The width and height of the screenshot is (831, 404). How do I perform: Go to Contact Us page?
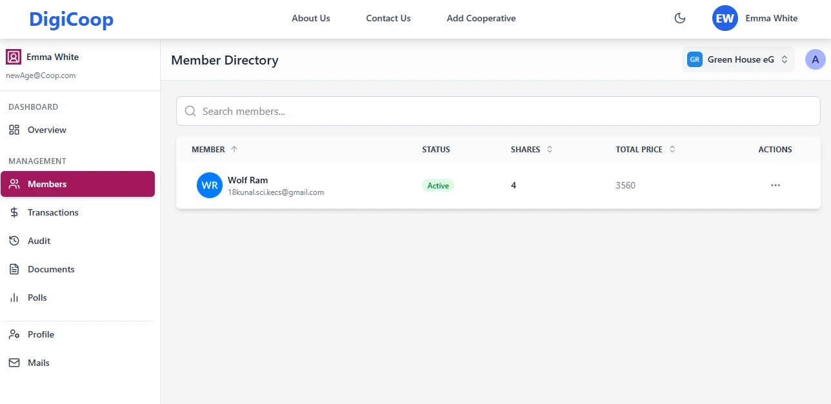click(x=388, y=18)
